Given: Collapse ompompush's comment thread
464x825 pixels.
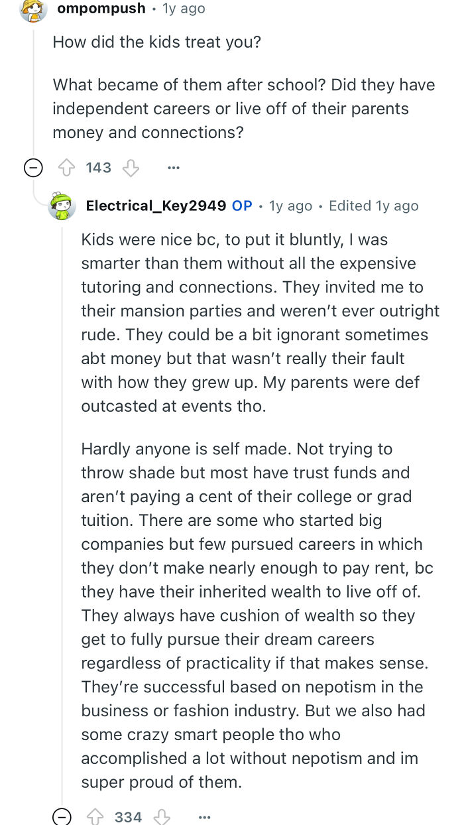Looking at the screenshot, I should pos(32,168).
